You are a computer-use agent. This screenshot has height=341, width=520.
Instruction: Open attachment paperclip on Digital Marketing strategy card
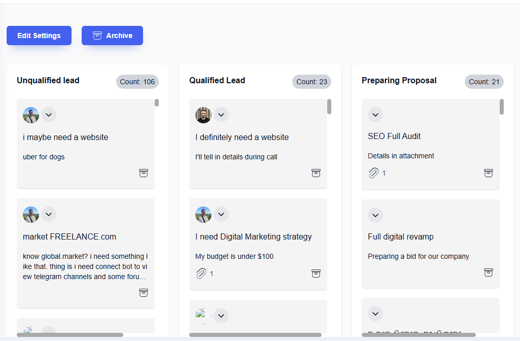201,274
